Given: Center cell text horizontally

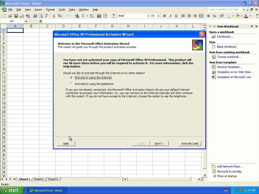Looking at the screenshot, I should (189, 16).
